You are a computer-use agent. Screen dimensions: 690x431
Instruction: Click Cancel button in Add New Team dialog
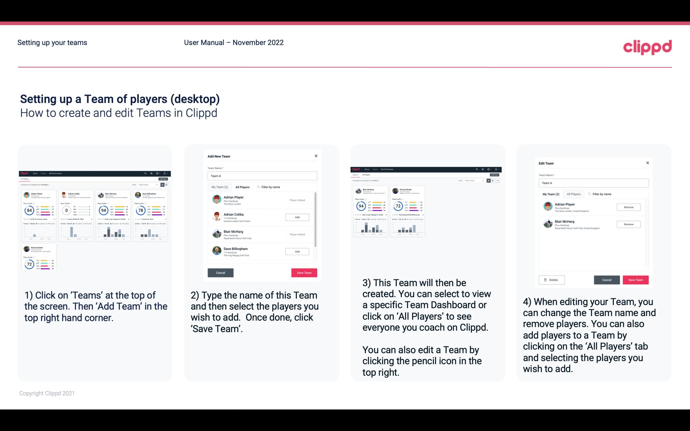pyautogui.click(x=220, y=272)
